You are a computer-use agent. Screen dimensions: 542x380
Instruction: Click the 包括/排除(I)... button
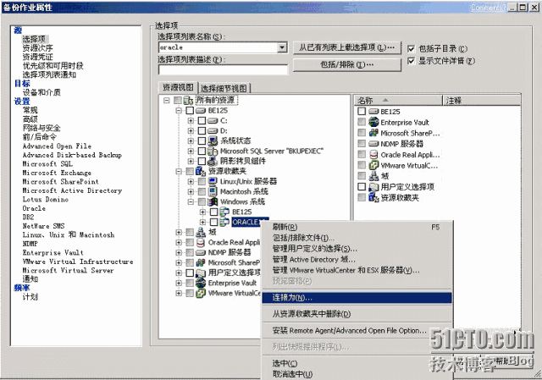click(347, 64)
